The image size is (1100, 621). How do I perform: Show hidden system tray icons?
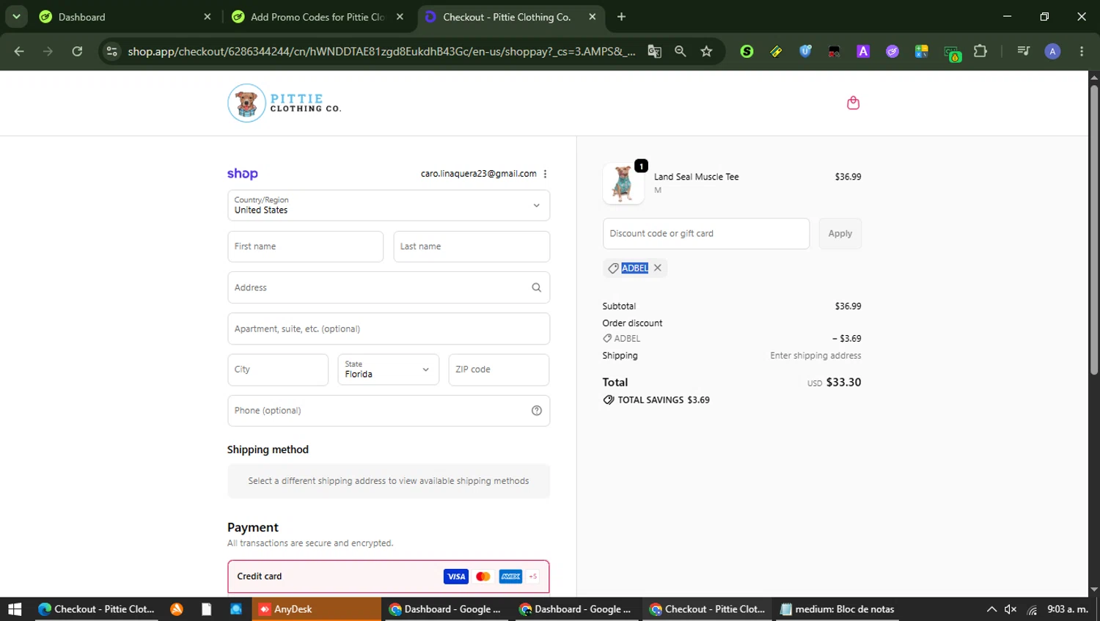[x=991, y=609]
